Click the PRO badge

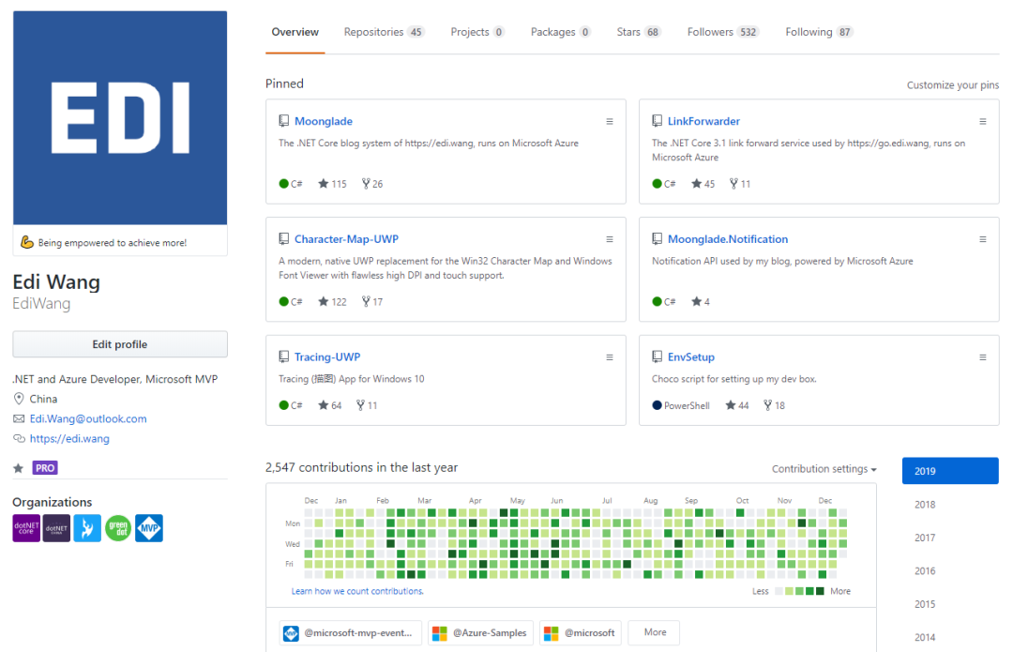coord(45,468)
